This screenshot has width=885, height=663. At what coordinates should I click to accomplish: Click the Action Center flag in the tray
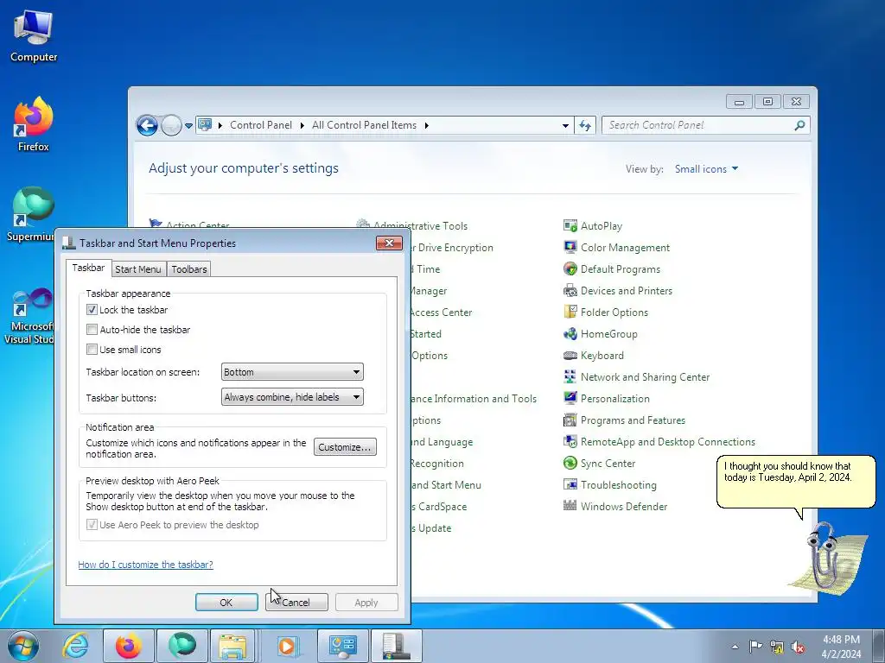tap(755, 647)
